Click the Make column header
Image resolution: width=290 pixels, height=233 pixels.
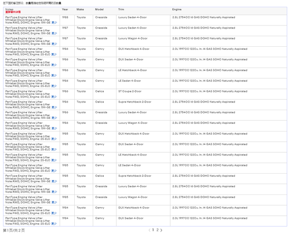80,10
